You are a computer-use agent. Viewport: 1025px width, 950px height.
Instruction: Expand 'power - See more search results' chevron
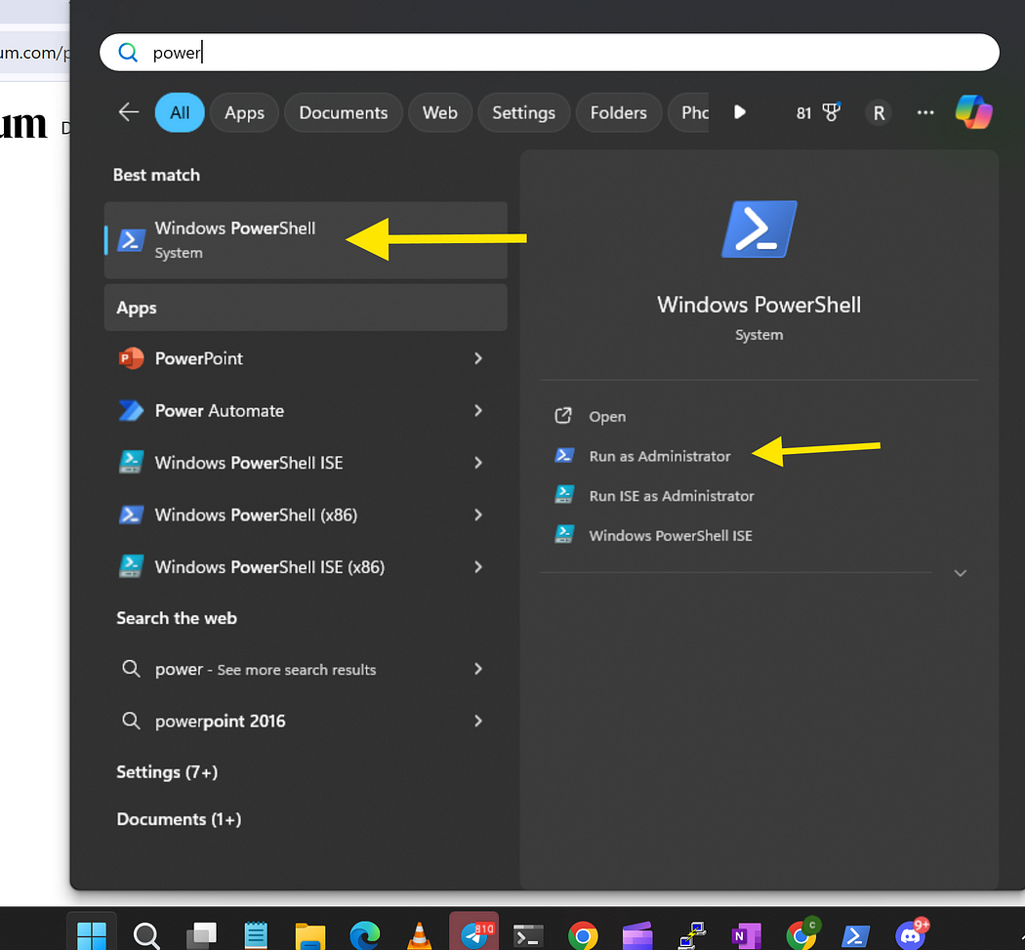click(x=478, y=669)
